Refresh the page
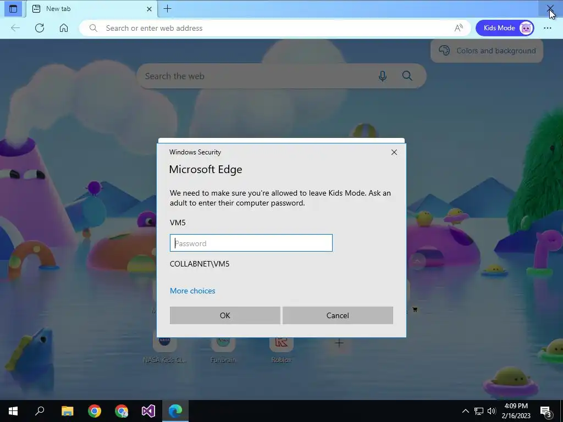563x422 pixels. (x=40, y=28)
